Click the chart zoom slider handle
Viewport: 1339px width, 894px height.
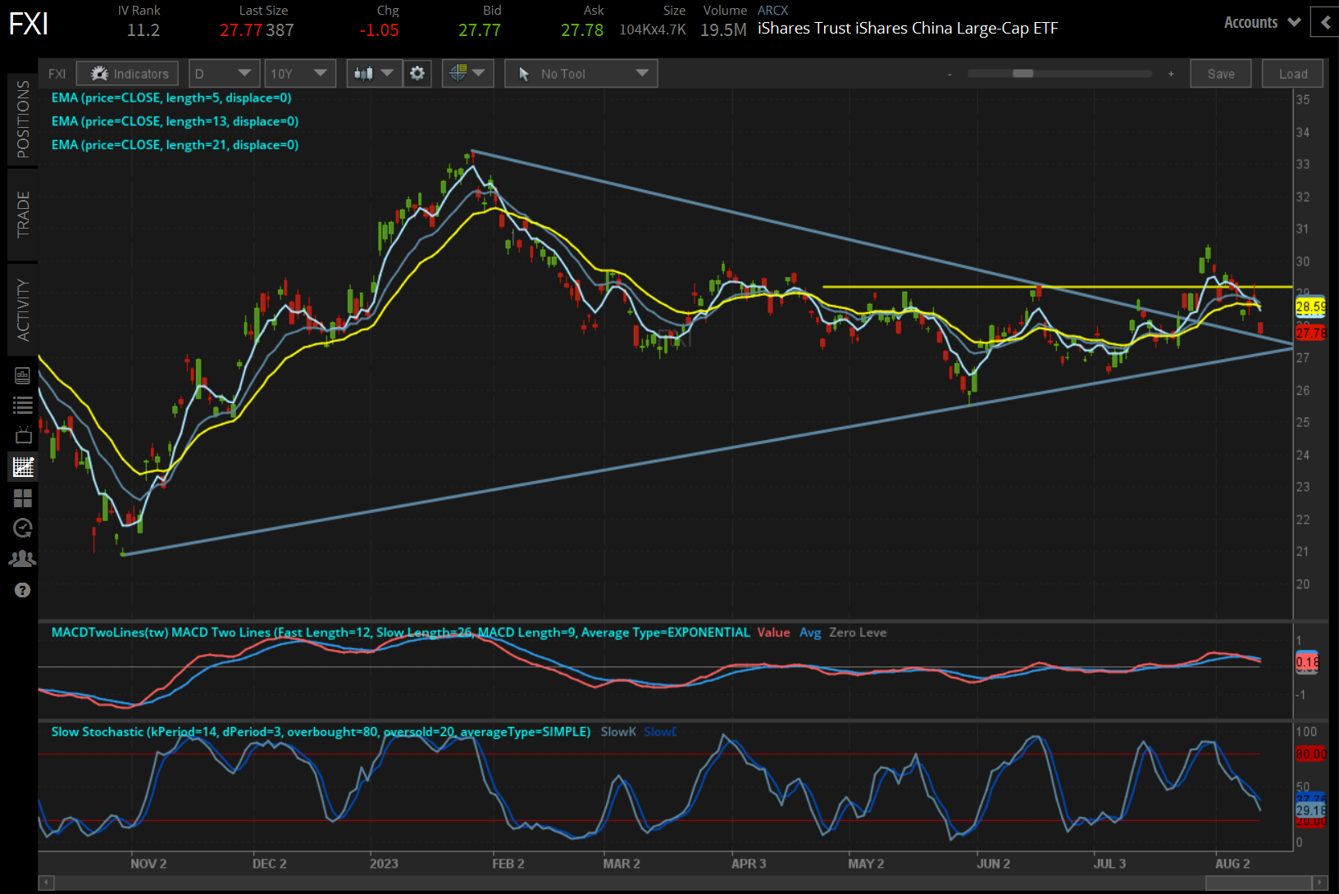(x=1022, y=74)
